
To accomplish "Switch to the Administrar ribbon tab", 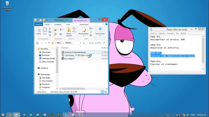I will click(x=84, y=25).
